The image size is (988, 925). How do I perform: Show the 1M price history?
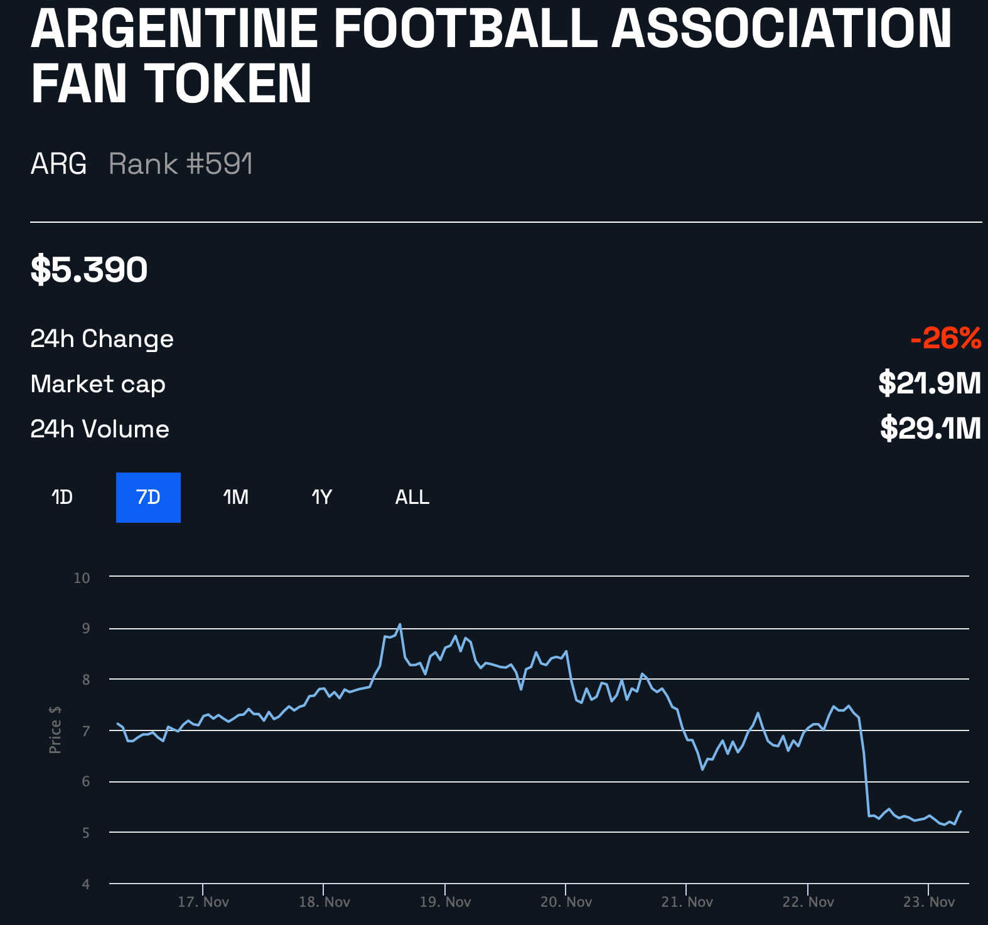coord(236,498)
